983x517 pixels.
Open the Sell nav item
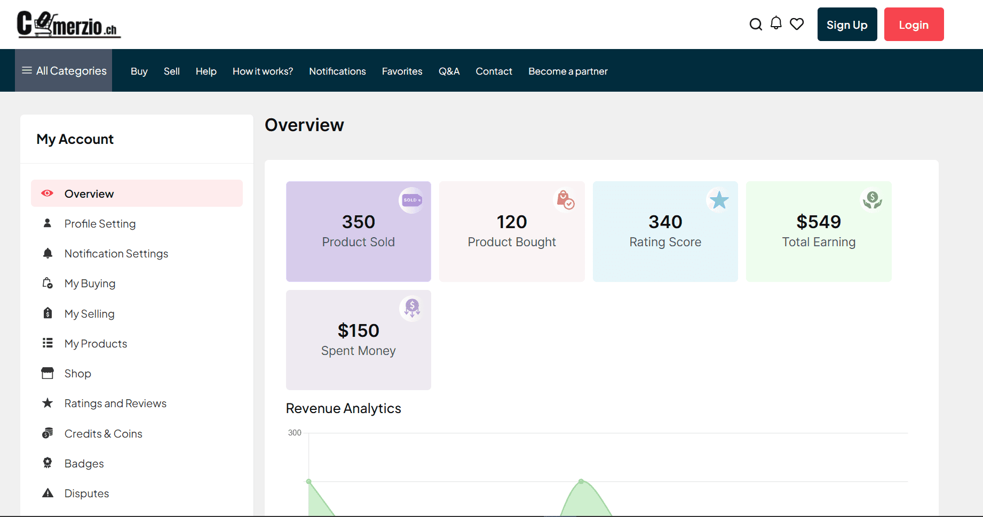[x=171, y=71]
